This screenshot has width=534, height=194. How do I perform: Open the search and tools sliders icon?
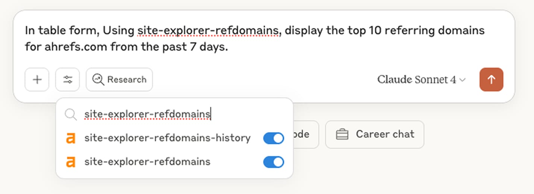[67, 80]
